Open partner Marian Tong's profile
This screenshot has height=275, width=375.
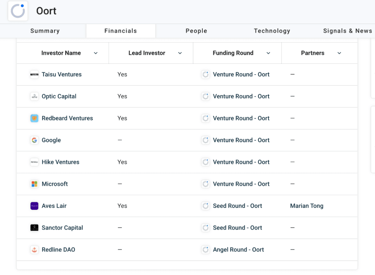click(x=307, y=206)
